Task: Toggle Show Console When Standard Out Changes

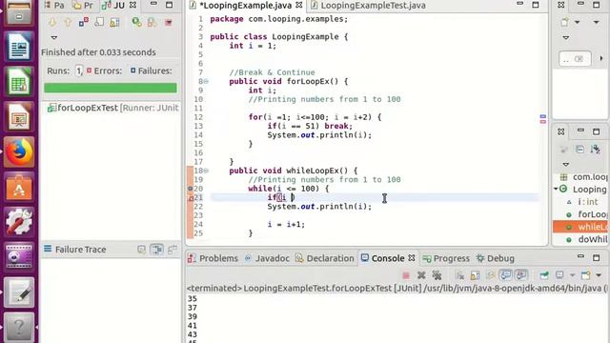Action: (x=506, y=275)
